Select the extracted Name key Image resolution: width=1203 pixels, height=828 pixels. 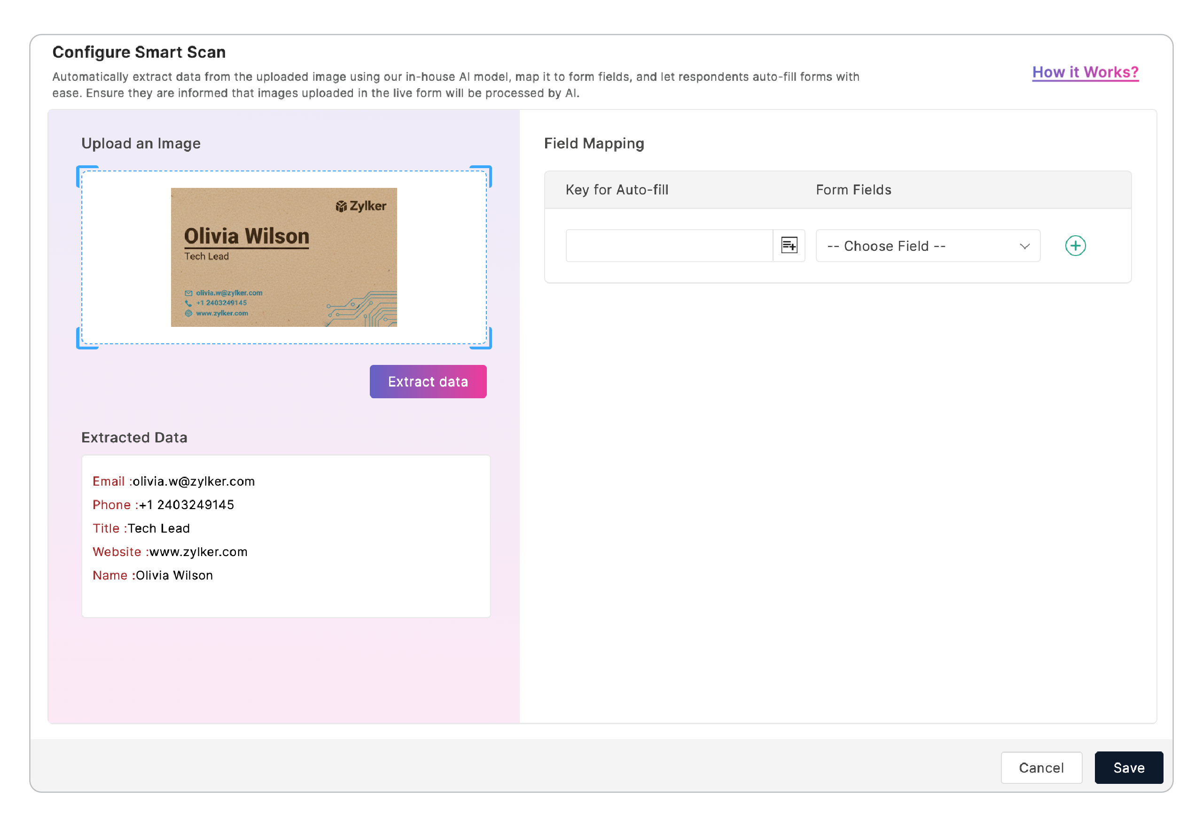coord(109,575)
